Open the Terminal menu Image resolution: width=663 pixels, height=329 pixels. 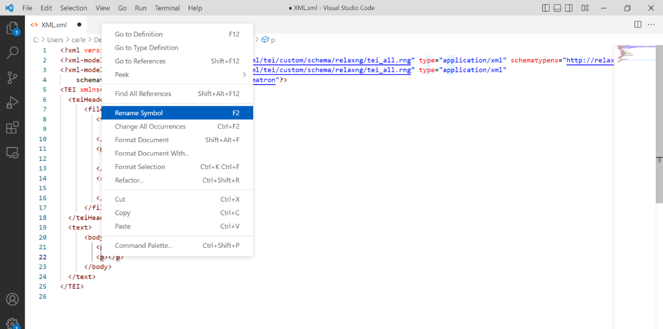point(167,8)
